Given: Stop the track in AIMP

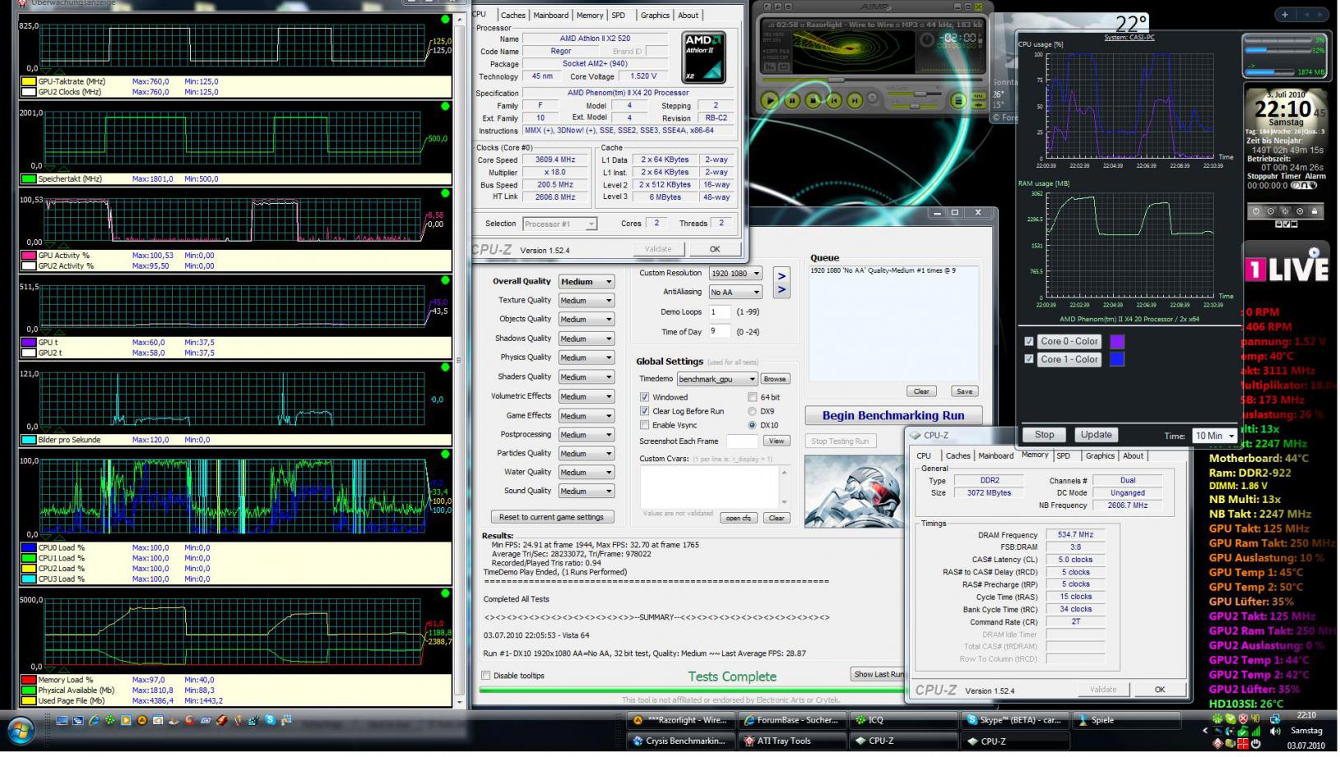Looking at the screenshot, I should tap(814, 100).
